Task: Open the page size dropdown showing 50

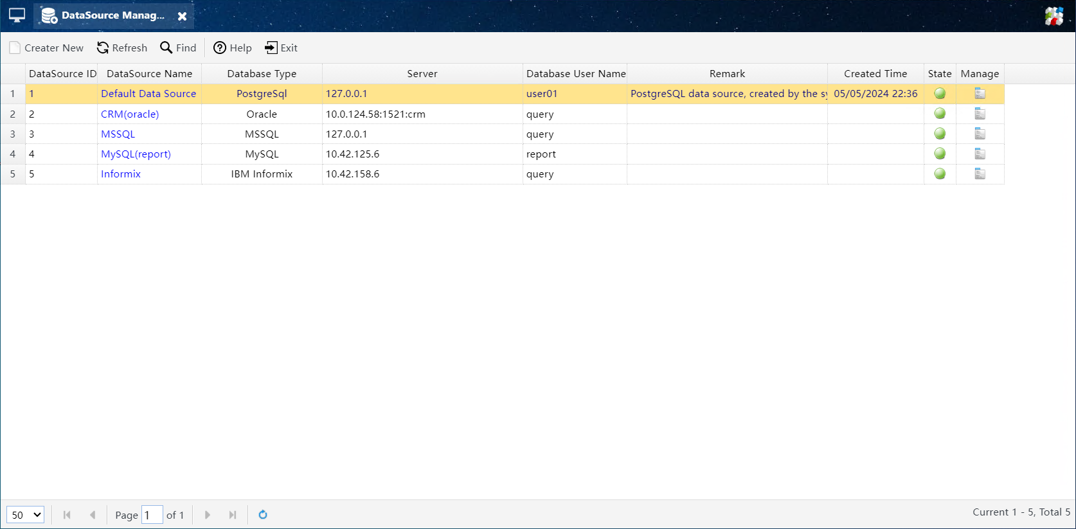Action: click(x=25, y=515)
